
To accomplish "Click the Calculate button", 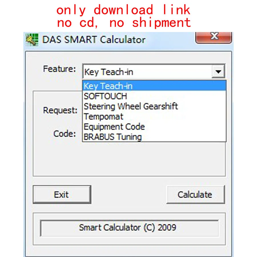I will (196, 194).
